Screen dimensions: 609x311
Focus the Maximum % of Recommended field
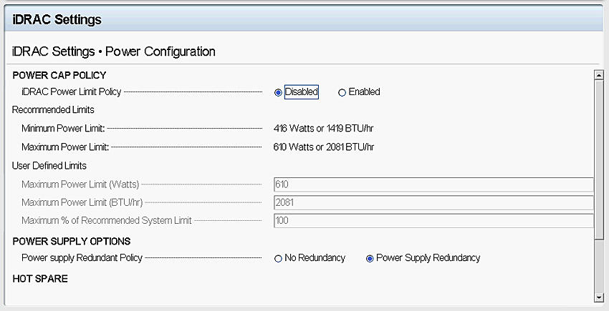click(433, 221)
